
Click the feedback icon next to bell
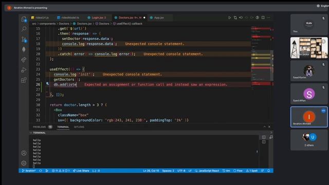(263, 171)
